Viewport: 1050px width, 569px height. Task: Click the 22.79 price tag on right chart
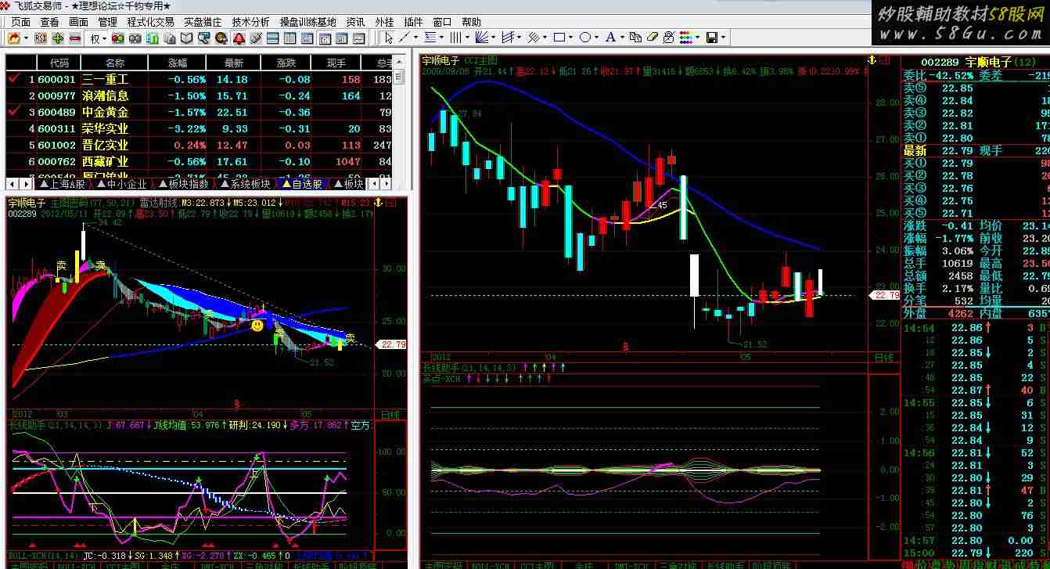pos(885,295)
